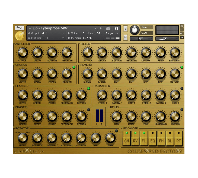Toggle the Rotator power LED
198x178 pixels.
click(x=116, y=131)
